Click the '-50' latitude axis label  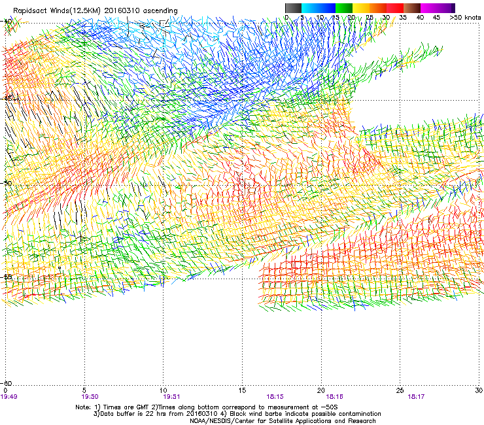[x=7, y=183]
